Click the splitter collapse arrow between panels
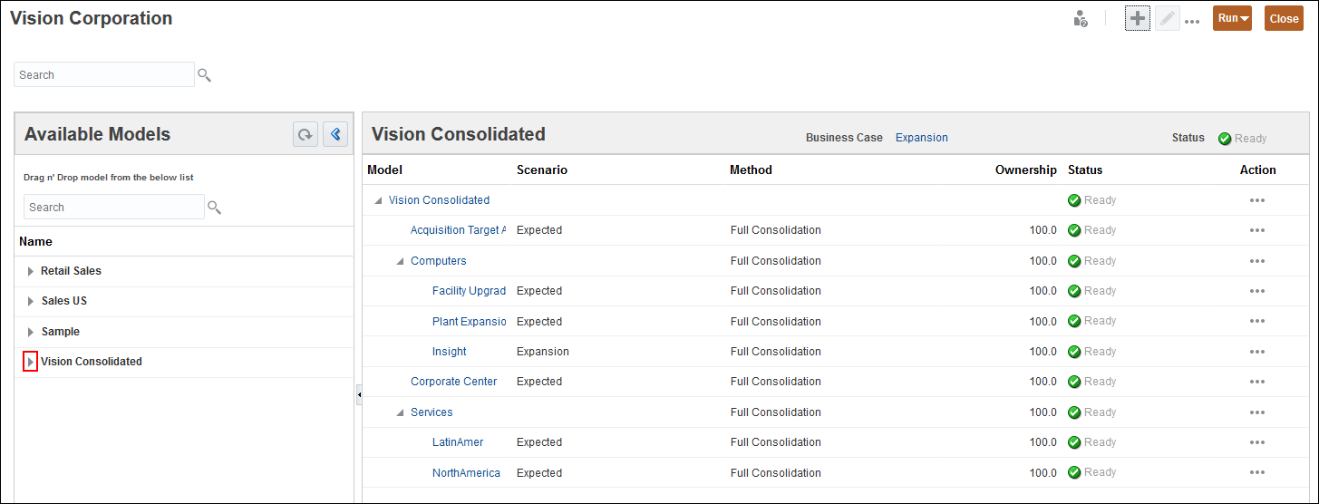Image resolution: width=1319 pixels, height=504 pixels. (x=358, y=394)
